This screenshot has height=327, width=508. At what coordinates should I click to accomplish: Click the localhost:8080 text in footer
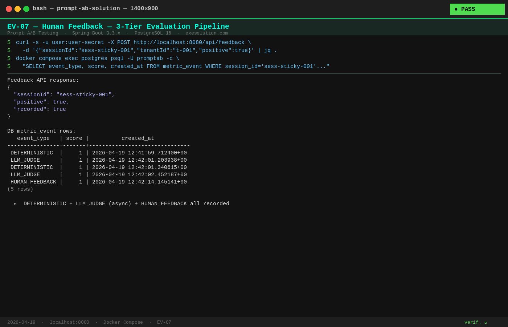[x=69, y=322]
